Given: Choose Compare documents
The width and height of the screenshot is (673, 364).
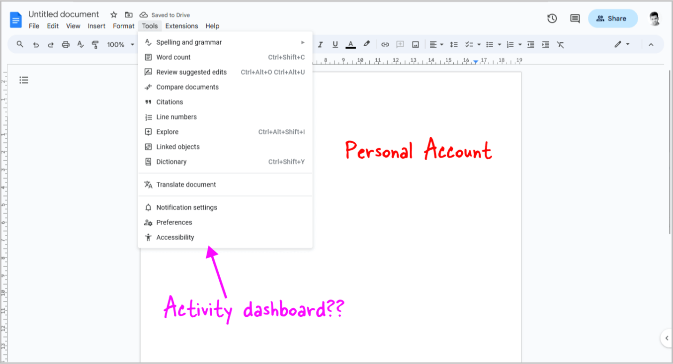Looking at the screenshot, I should 225,87.
